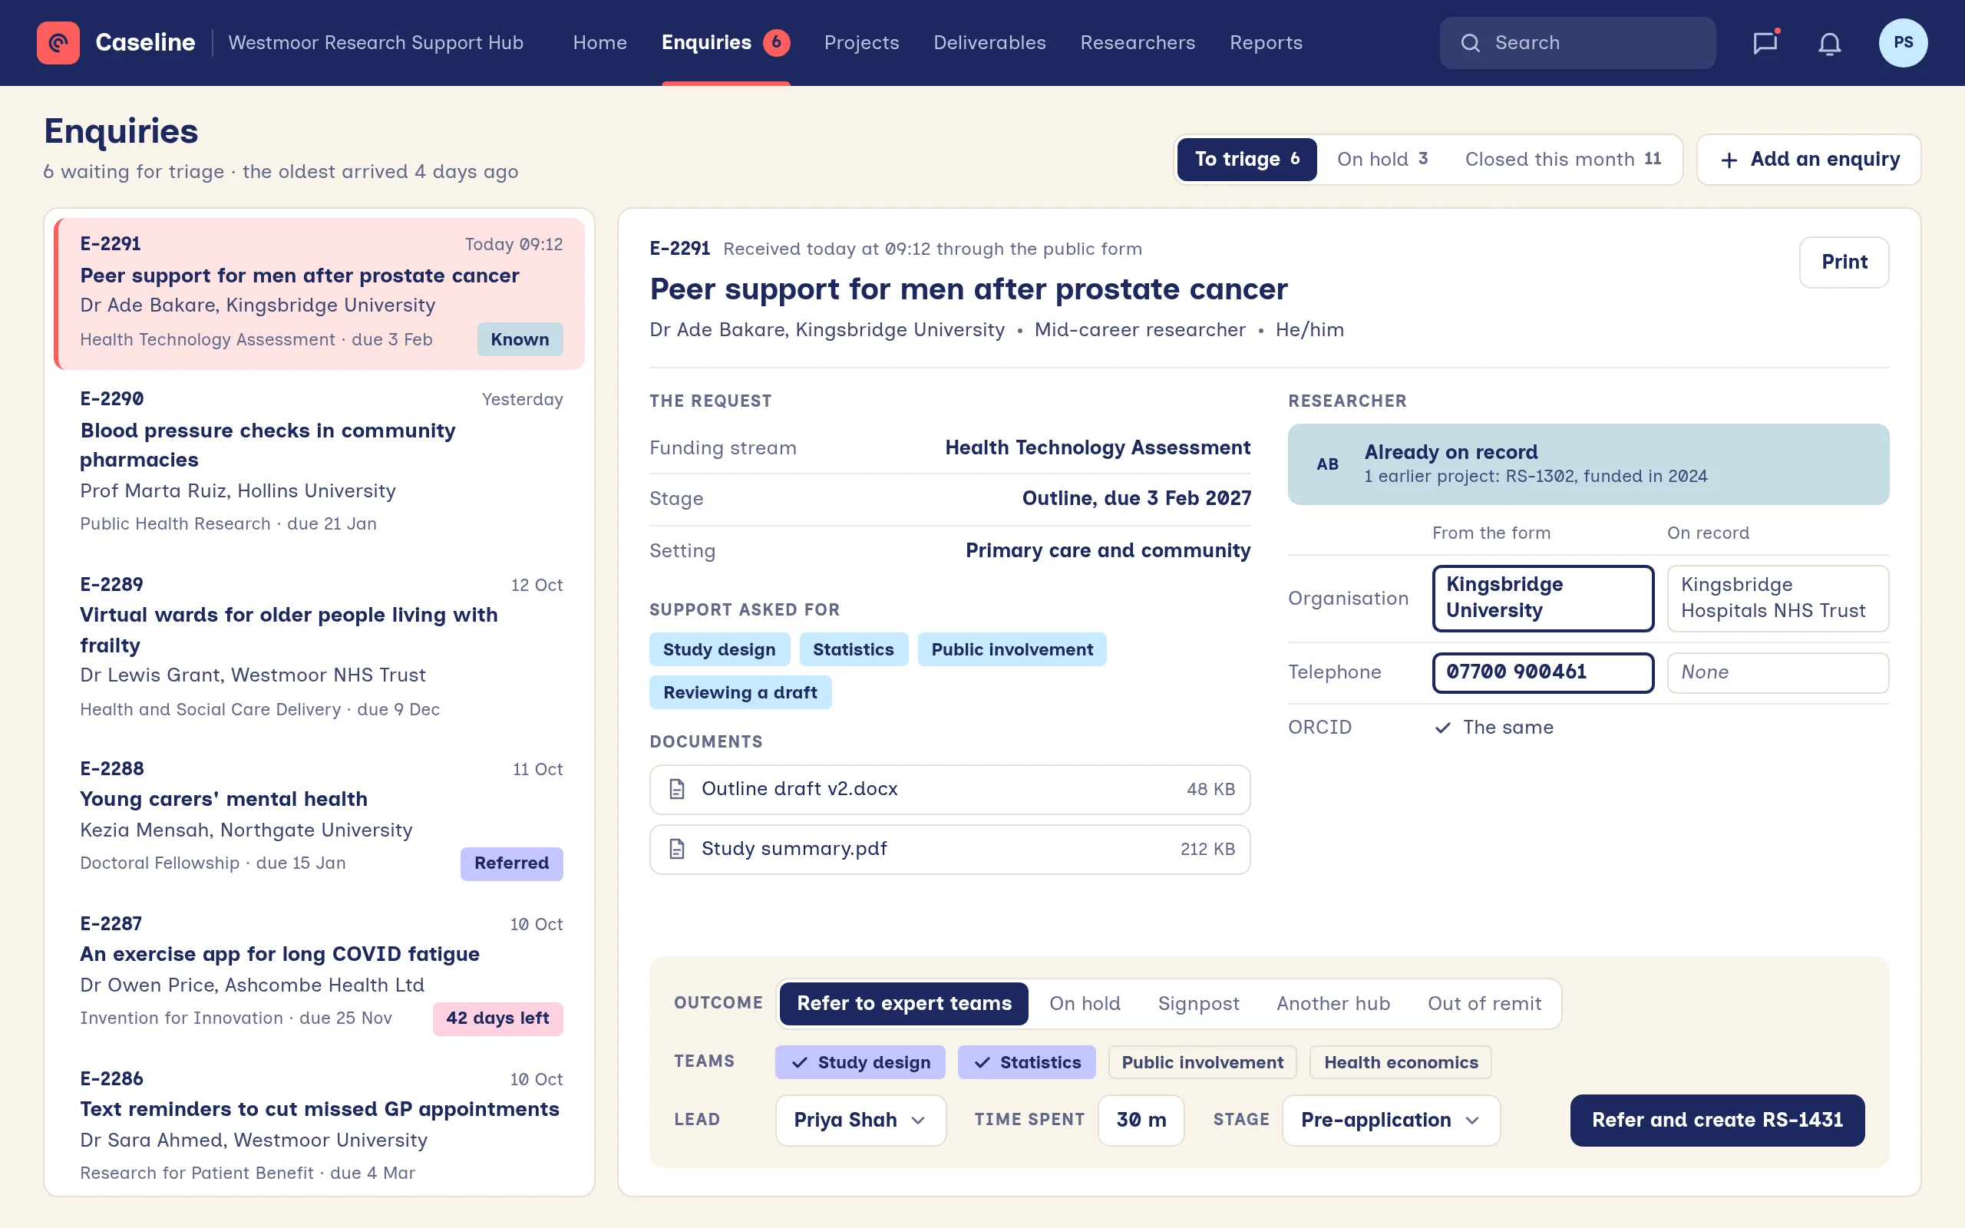The image size is (1965, 1228).
Task: Toggle the Study design team chip
Action: coord(860,1062)
